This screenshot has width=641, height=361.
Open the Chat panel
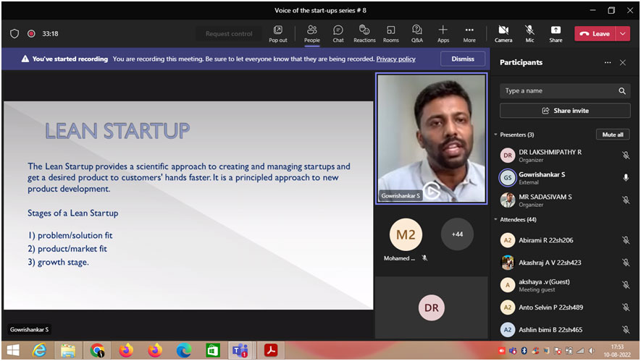coord(338,33)
